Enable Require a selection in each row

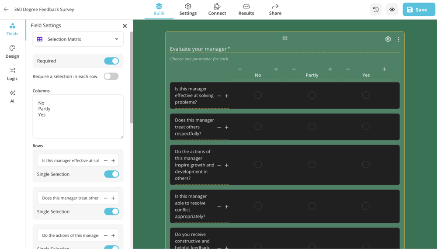pyautogui.click(x=111, y=76)
